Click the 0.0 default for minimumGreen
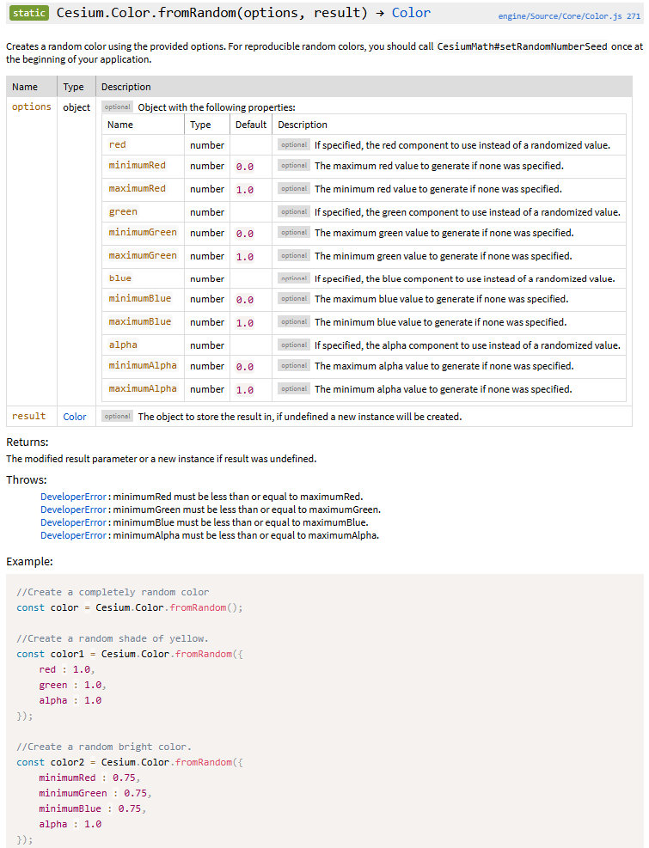The height and width of the screenshot is (848, 649). click(245, 234)
